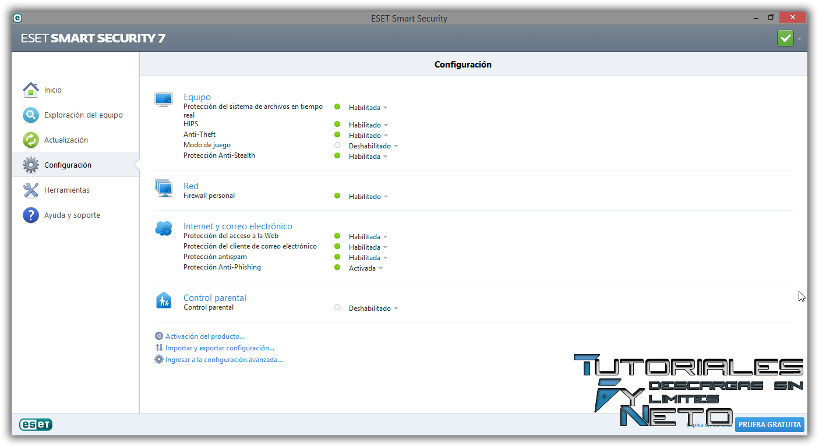Click the Equipo section heading link

click(197, 97)
